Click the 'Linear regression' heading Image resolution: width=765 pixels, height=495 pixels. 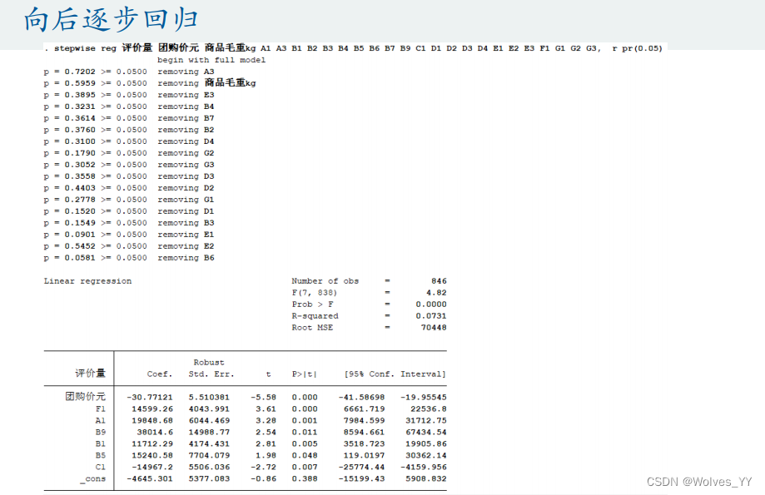click(87, 281)
